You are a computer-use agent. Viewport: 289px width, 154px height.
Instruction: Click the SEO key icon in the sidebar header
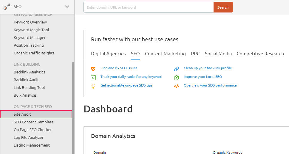tap(7, 7)
